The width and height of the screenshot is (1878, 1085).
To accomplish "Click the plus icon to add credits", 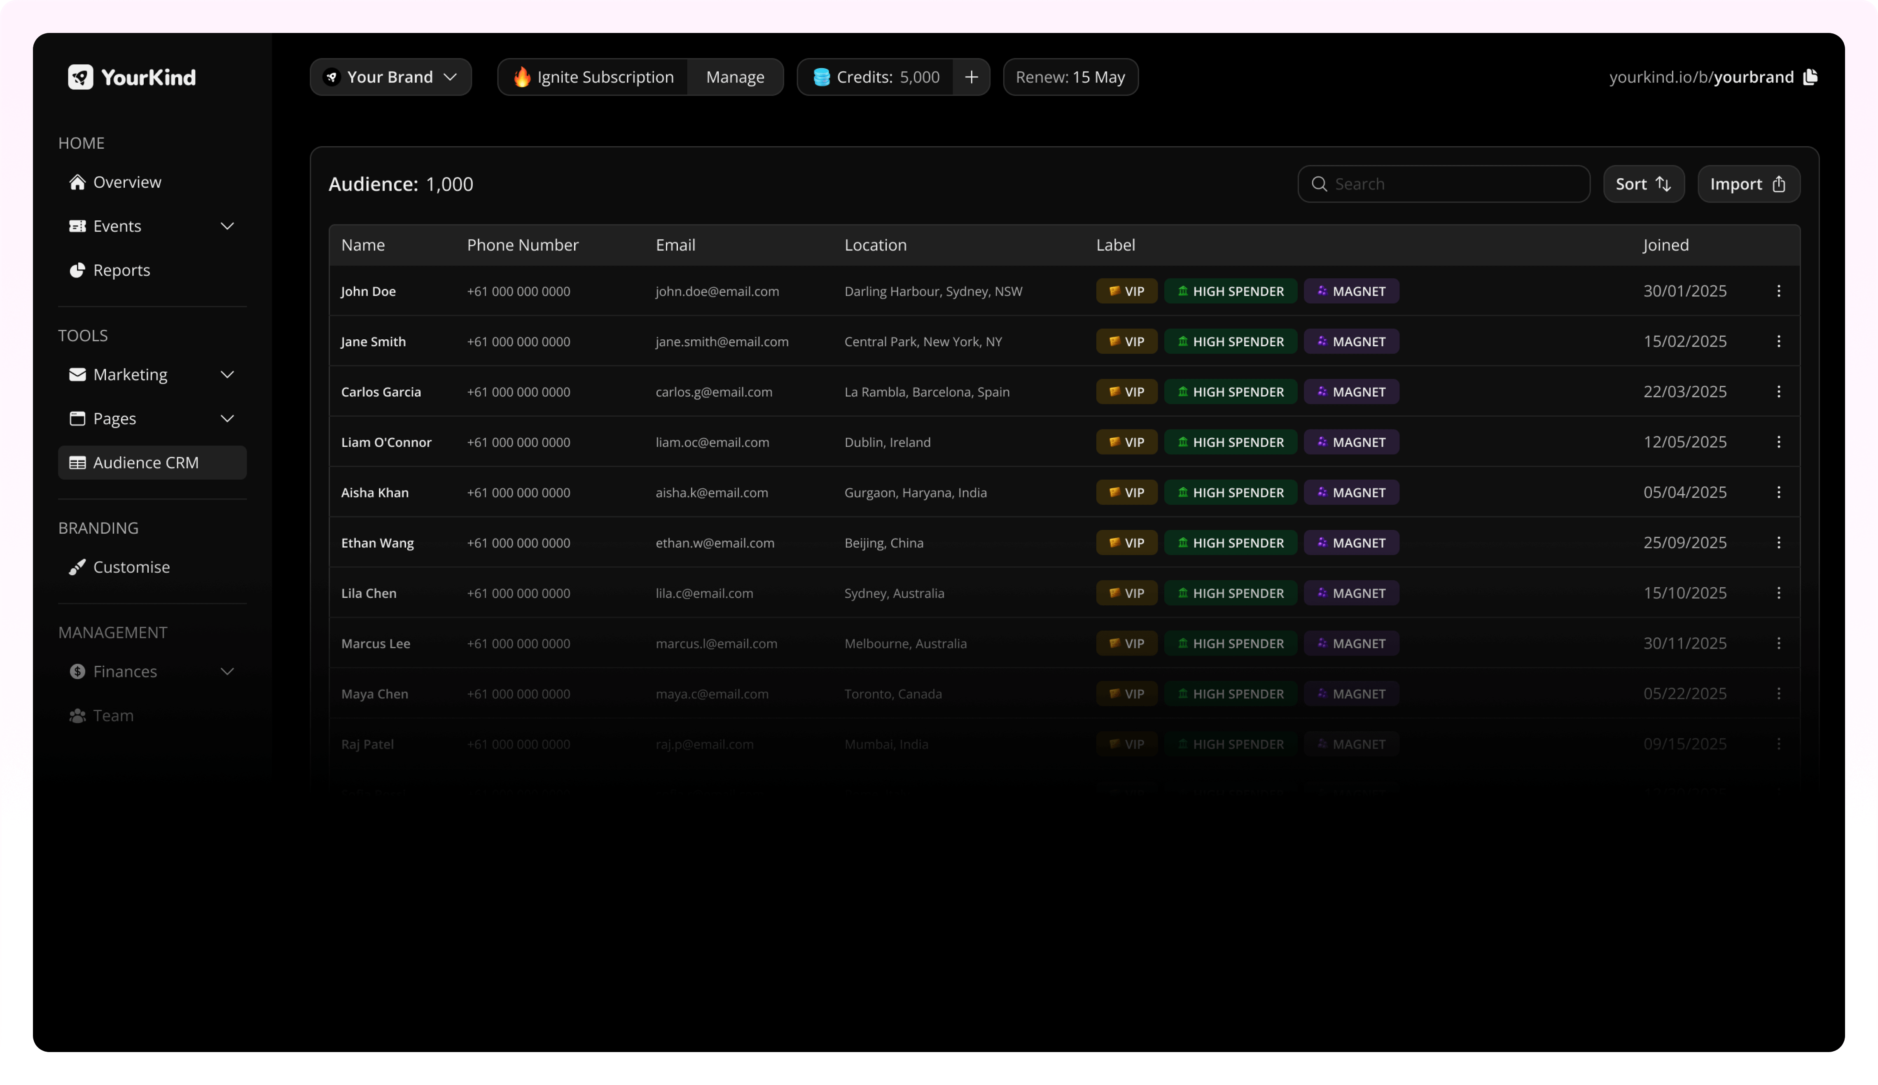I will click(x=972, y=77).
